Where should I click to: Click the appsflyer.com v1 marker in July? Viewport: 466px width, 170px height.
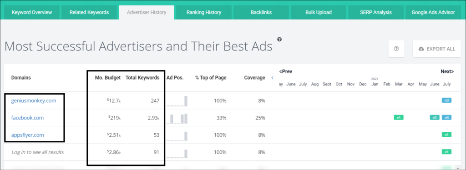(x=446, y=135)
